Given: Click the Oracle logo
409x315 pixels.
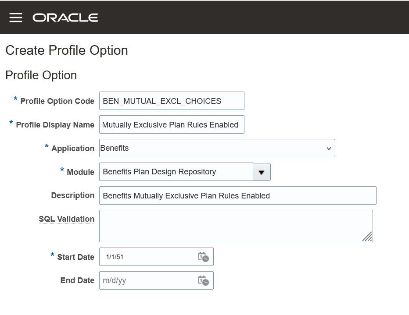Looking at the screenshot, I should point(65,18).
